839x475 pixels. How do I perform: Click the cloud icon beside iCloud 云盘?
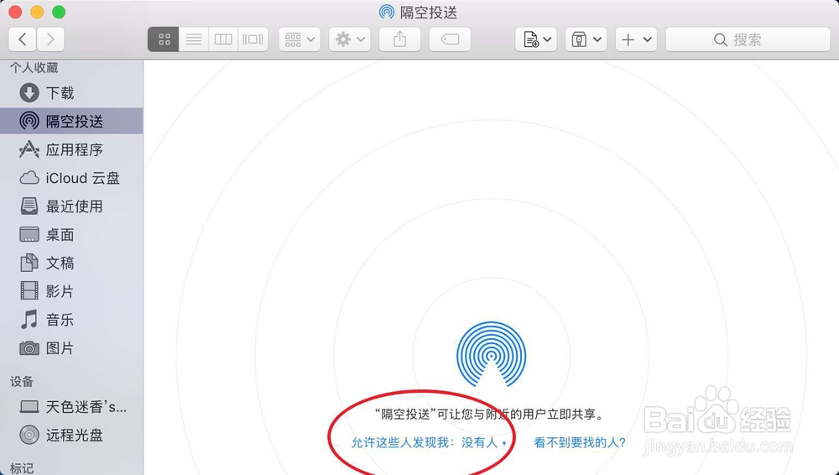pyautogui.click(x=29, y=178)
